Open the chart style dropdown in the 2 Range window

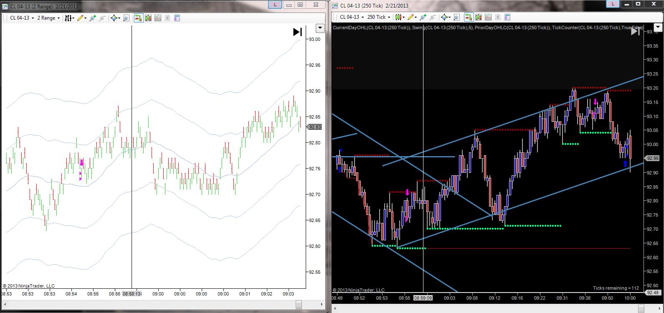69,18
